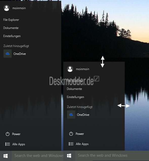Click the search box below the shorter Start menu
Image resolution: width=149 pixels, height=161 pixels.
coord(112,155)
